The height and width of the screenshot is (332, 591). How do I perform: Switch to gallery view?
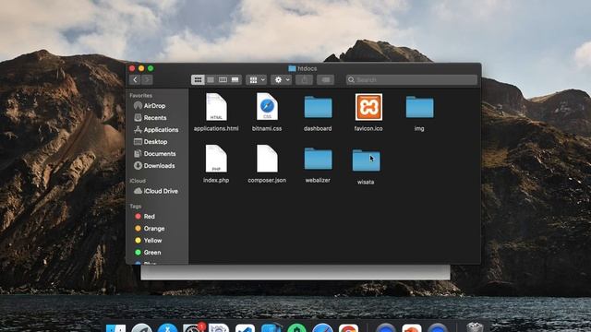tap(235, 80)
